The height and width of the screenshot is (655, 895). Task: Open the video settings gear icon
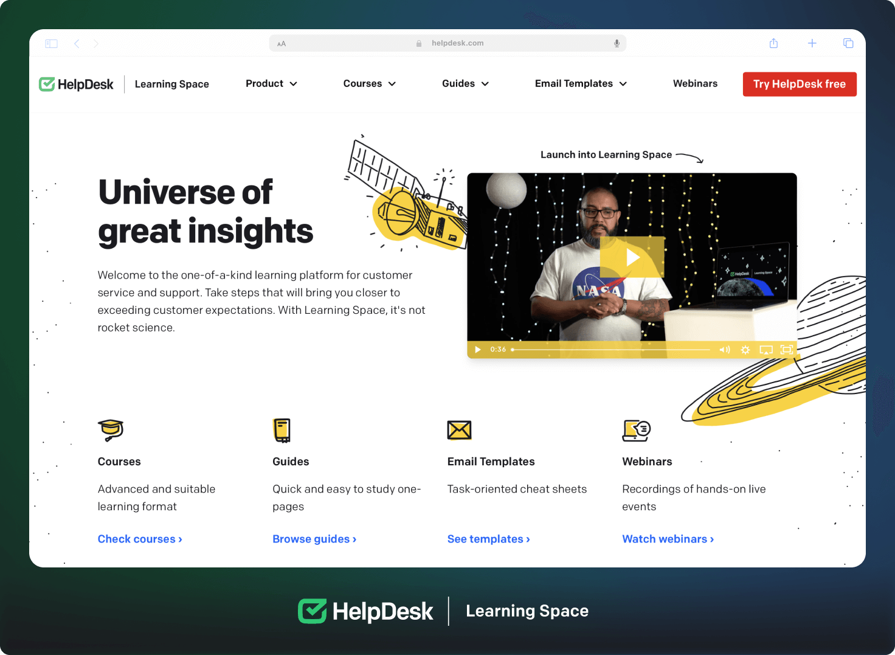pos(745,350)
